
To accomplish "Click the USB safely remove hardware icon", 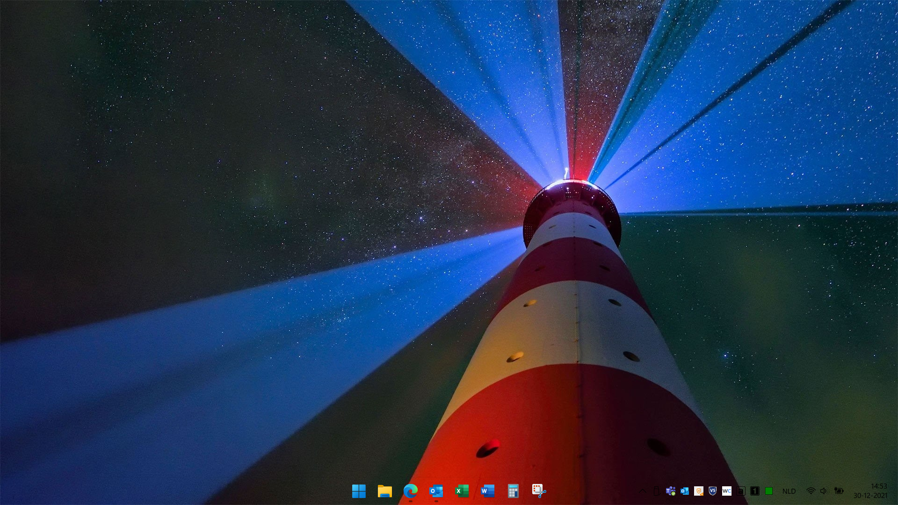I will pos(656,491).
